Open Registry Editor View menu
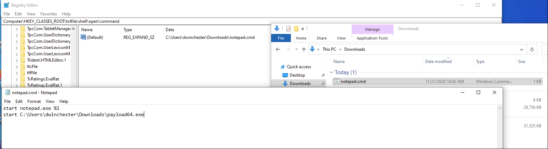 (x=31, y=14)
